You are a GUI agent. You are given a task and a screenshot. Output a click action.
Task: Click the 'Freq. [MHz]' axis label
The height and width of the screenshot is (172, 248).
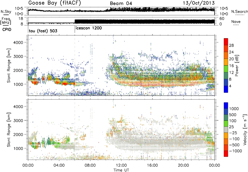pos(6,21)
